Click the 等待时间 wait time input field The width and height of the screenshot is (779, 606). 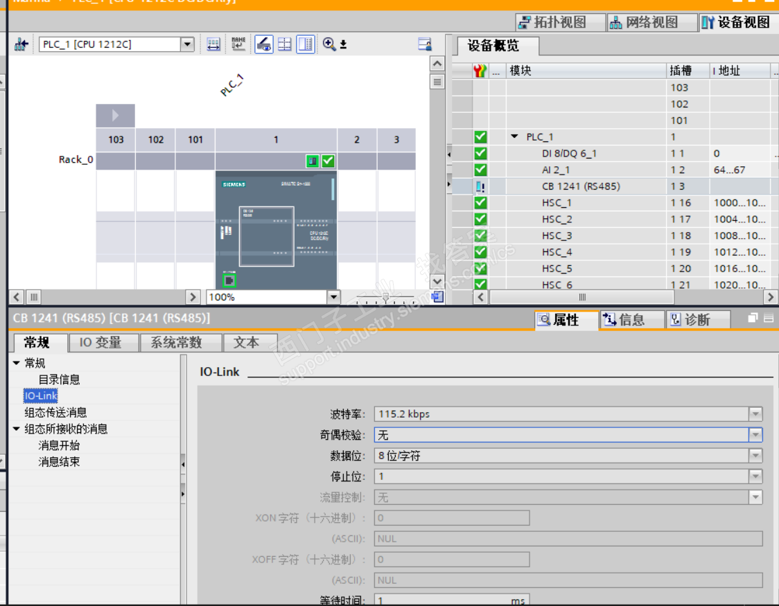point(452,600)
